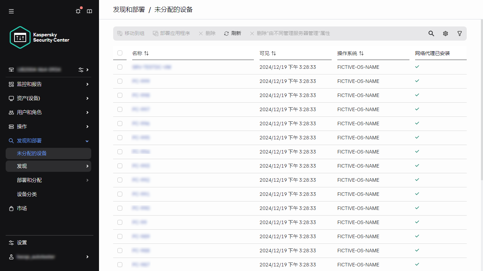This screenshot has width=483, height=271.
Task: Open the first device name link
Action: coord(152,67)
